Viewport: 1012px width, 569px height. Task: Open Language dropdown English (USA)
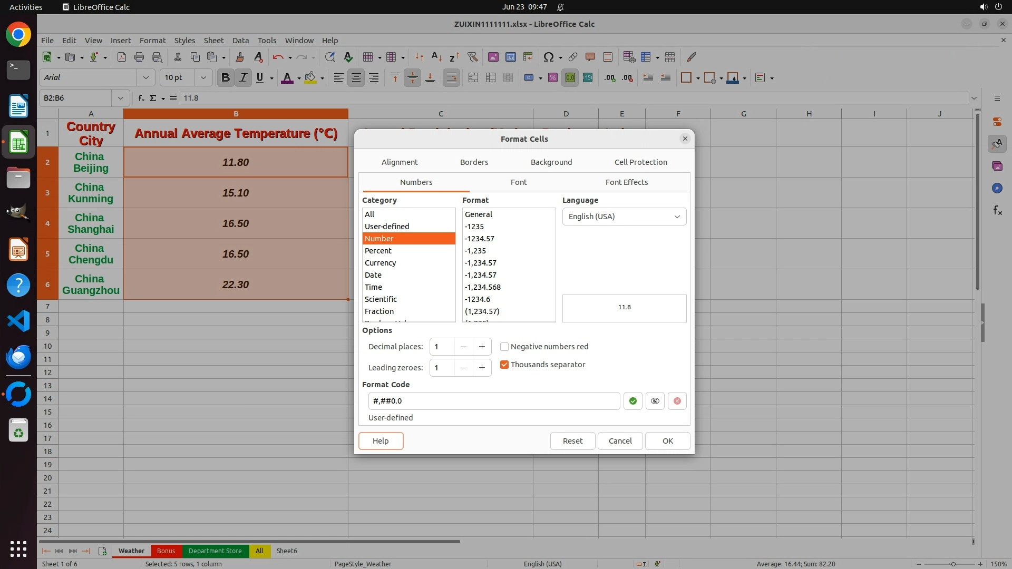[624, 217]
